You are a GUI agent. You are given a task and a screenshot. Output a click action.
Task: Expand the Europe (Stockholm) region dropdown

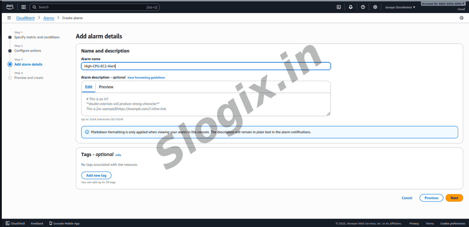[400, 7]
